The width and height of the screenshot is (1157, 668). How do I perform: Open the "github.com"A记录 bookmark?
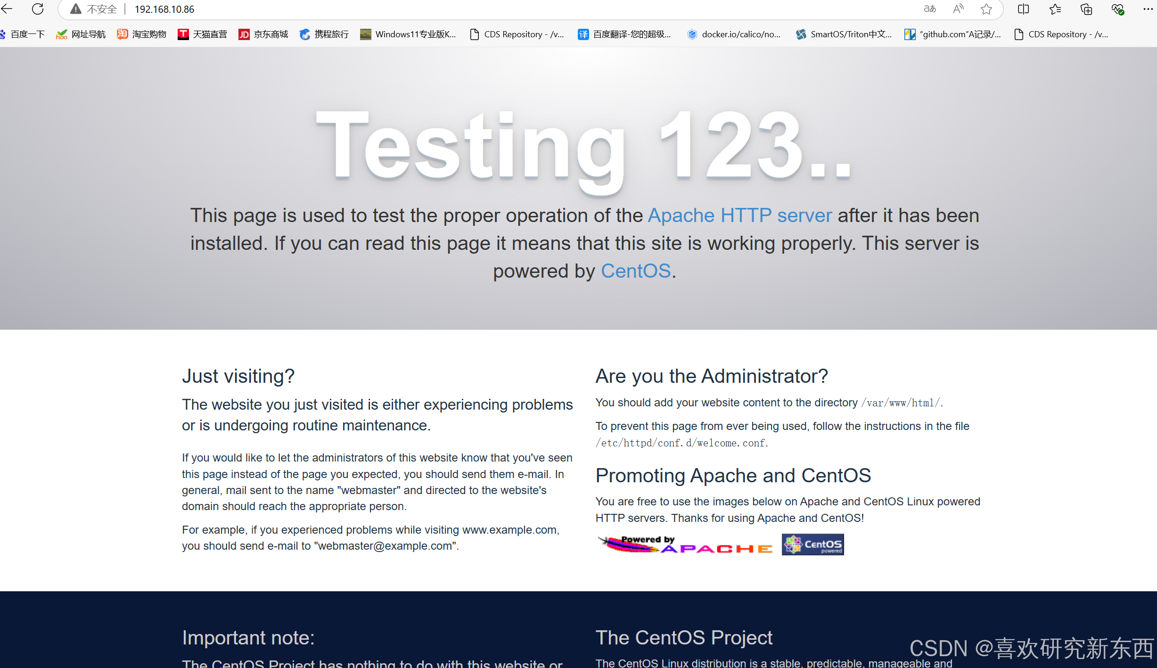952,34
